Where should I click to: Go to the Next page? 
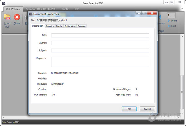[172, 21]
